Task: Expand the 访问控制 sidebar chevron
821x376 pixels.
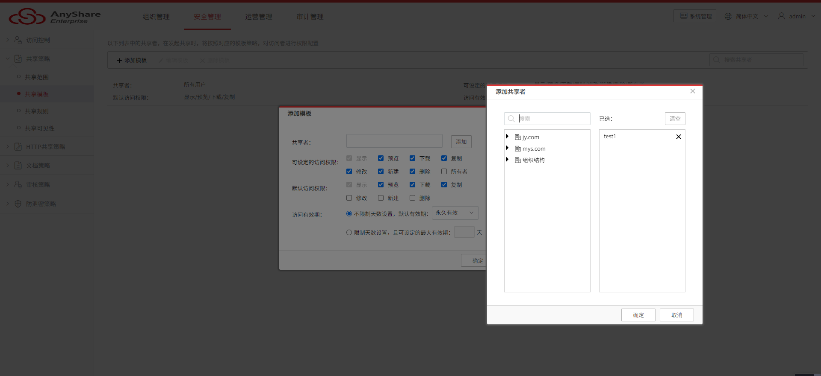Action: [x=8, y=40]
